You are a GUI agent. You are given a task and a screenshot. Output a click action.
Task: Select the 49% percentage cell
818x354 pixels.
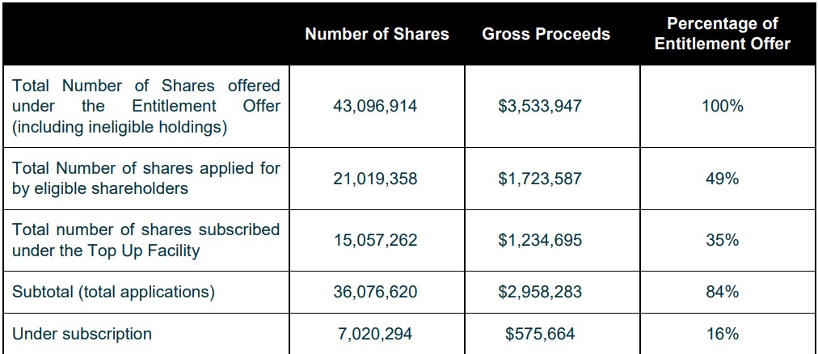point(723,179)
